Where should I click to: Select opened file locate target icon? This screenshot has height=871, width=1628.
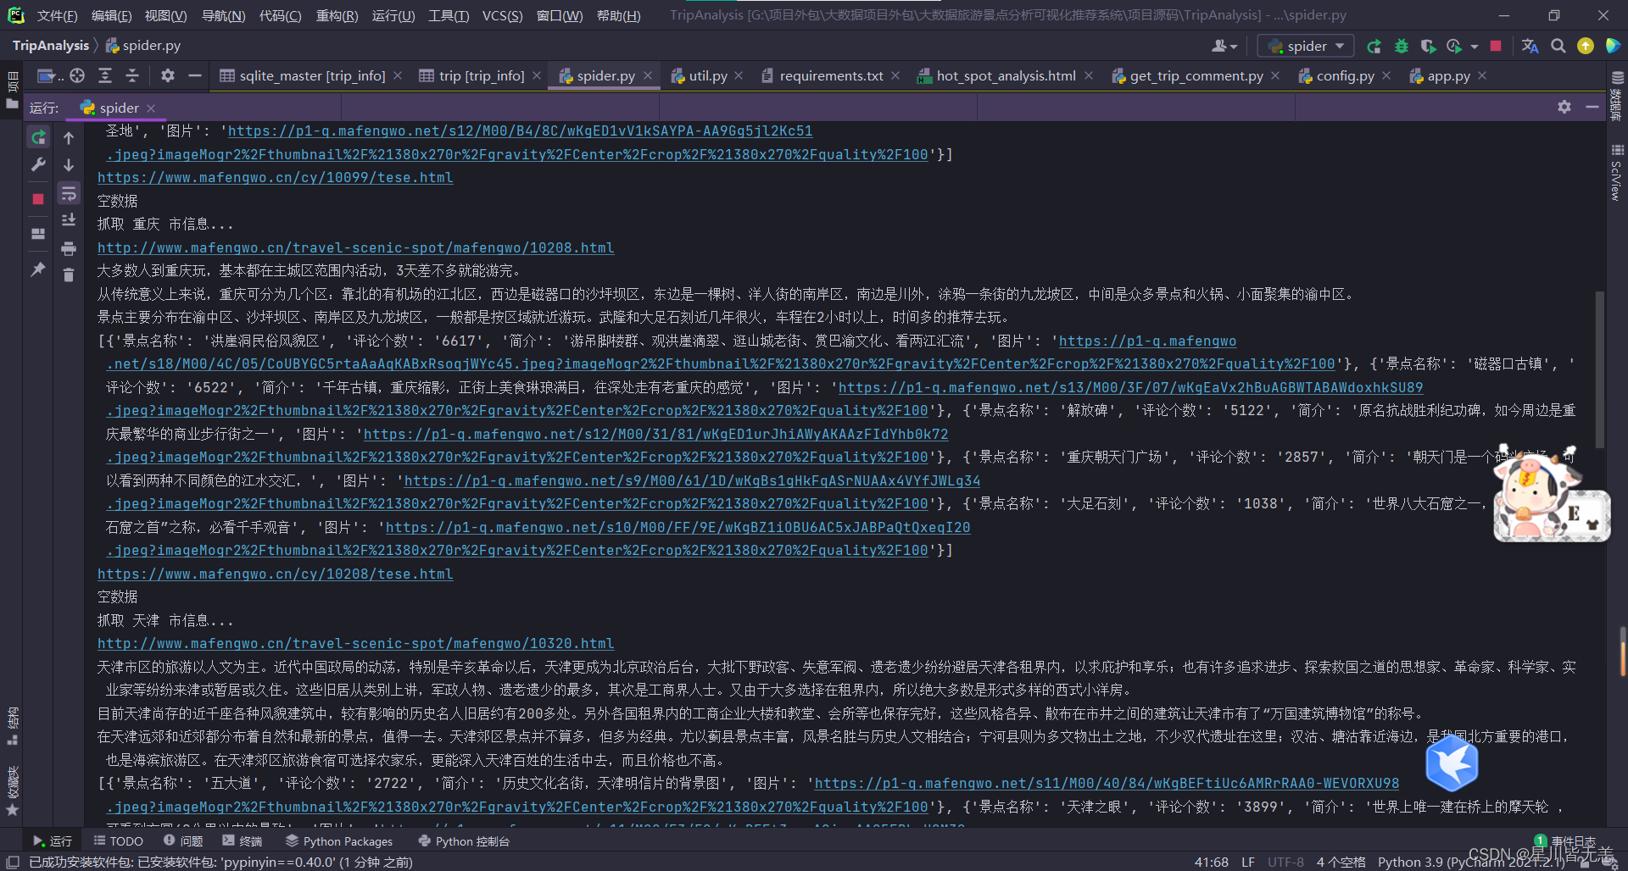(x=77, y=75)
